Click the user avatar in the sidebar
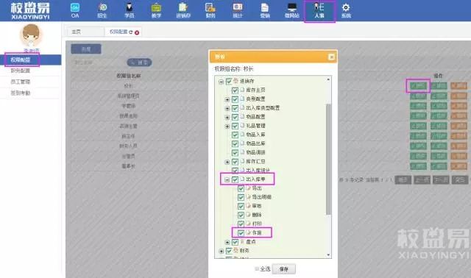Viewport: 471px width, 278px height. click(x=31, y=35)
